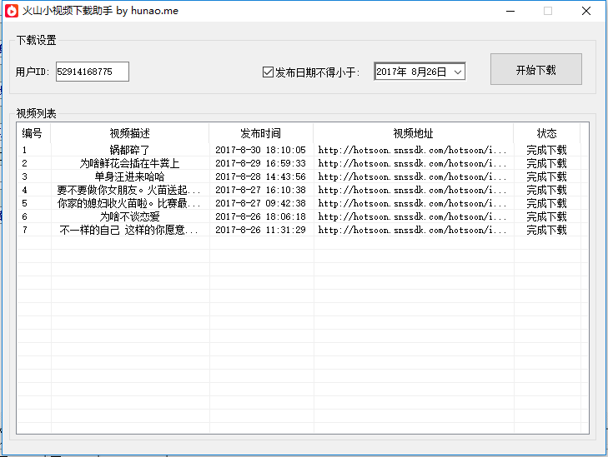Click 完成下载 status in row 7

[546, 231]
